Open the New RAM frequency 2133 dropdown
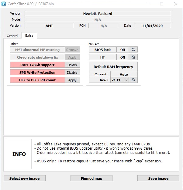This screenshot has width=183, height=190. click(119, 80)
